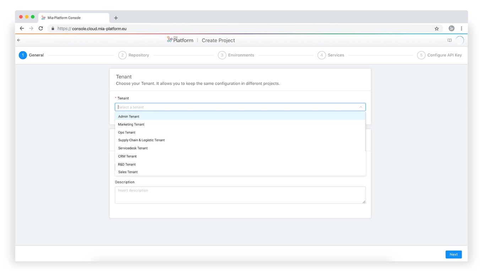Image resolution: width=483 pixels, height=271 pixels.
Task: Click the Next button
Action: pyautogui.click(x=454, y=254)
